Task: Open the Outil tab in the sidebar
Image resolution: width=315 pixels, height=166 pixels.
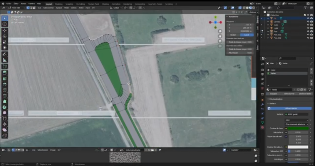Action: (x=258, y=28)
